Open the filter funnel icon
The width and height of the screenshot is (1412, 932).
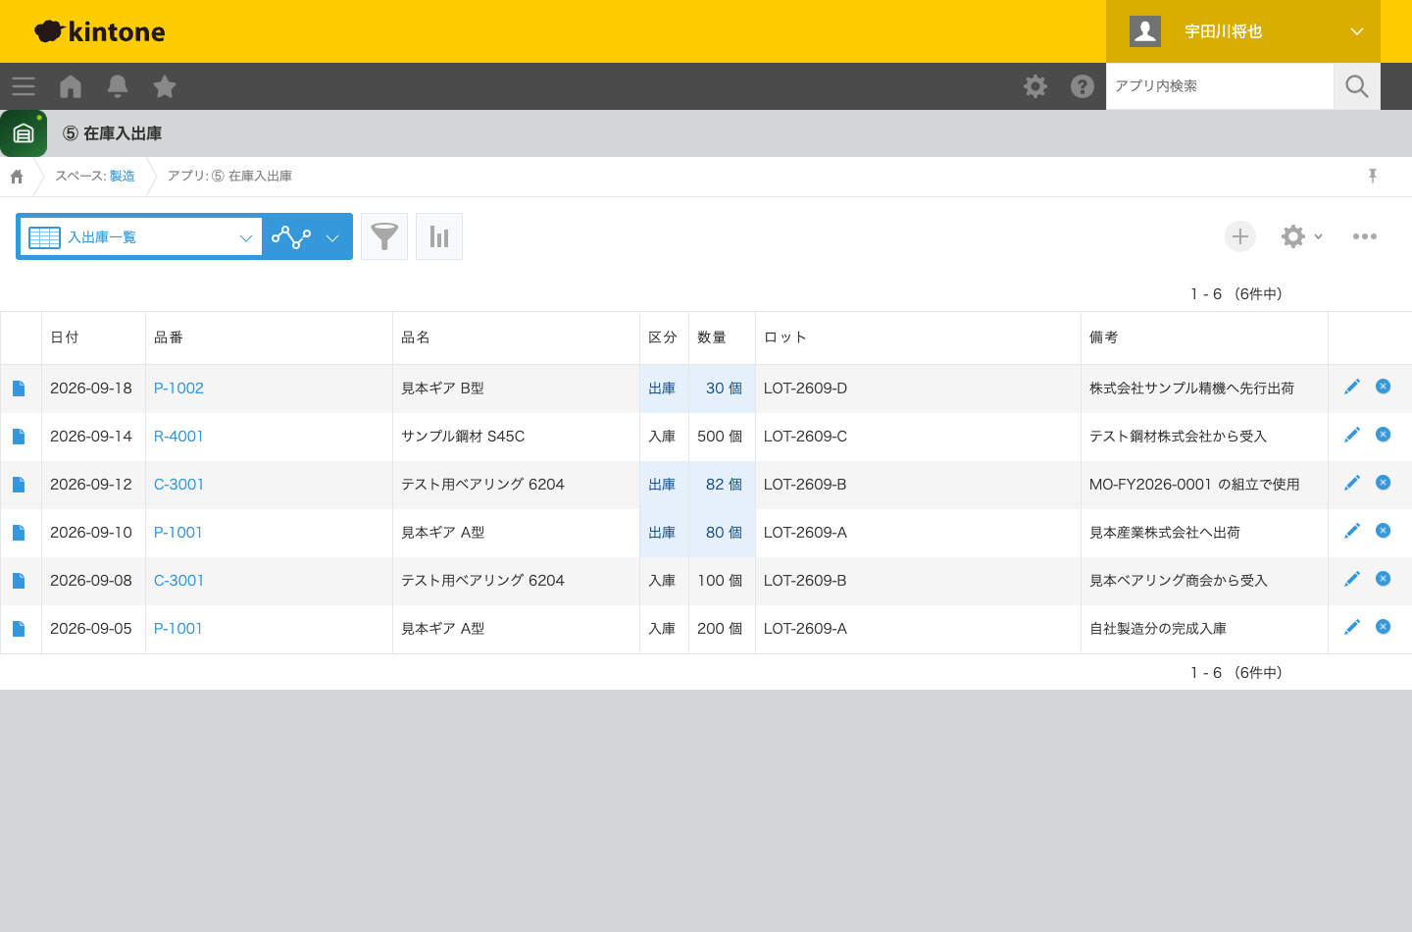pyautogui.click(x=384, y=236)
